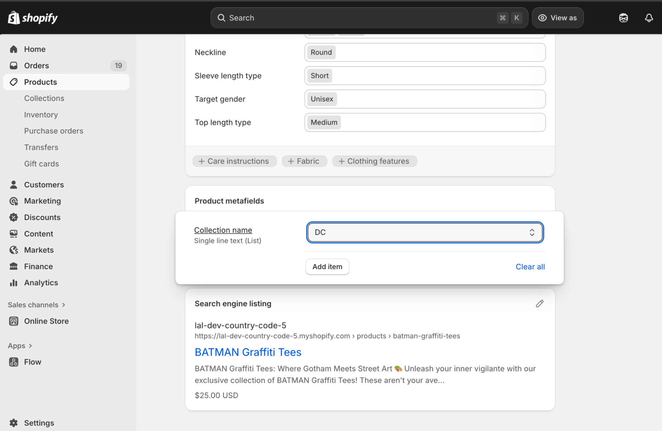Add the Care instructions attribute
662x431 pixels.
point(234,161)
